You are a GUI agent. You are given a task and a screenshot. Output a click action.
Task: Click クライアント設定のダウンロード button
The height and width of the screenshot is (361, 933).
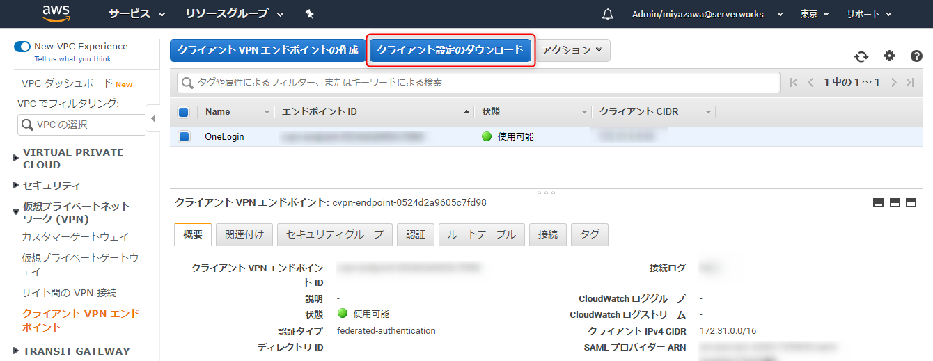(x=450, y=50)
